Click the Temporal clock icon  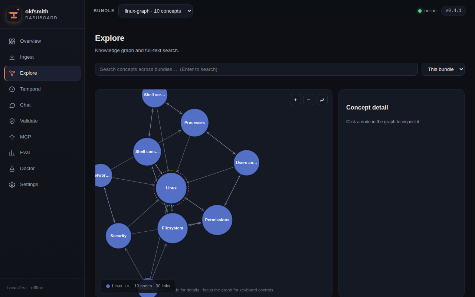point(12,89)
